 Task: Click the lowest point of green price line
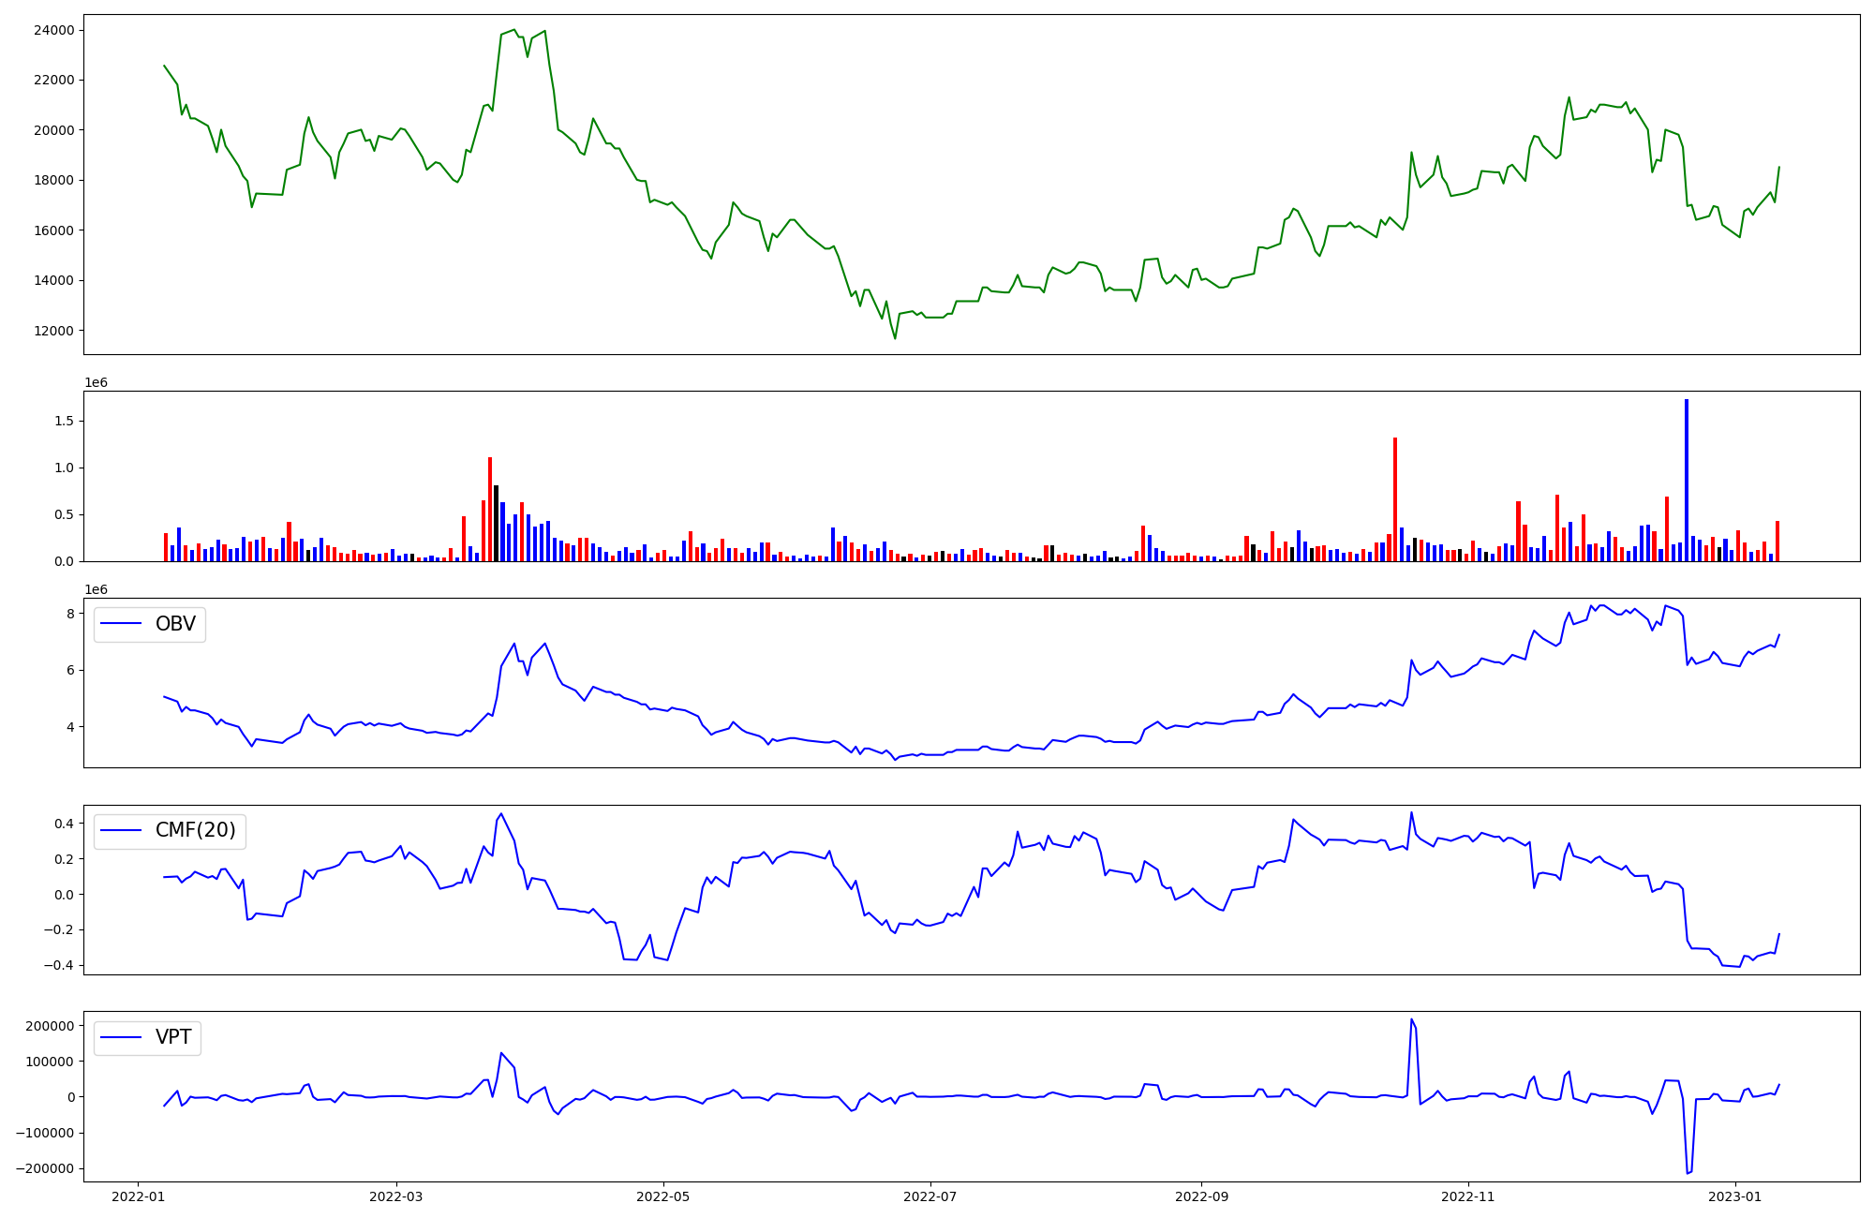coord(895,338)
